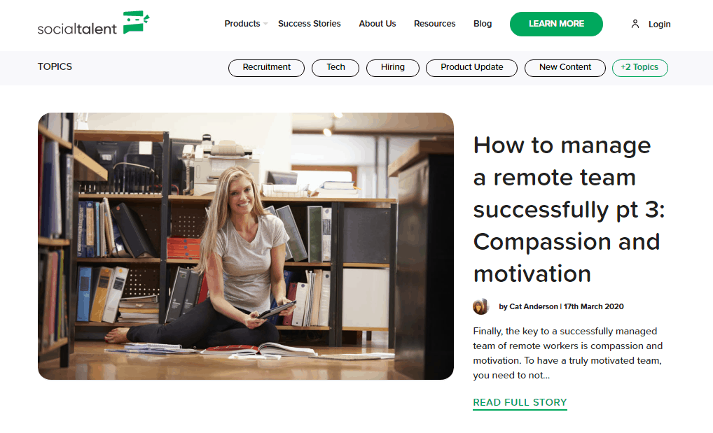Go to the About Us page
This screenshot has width=713, height=433.
(x=377, y=24)
